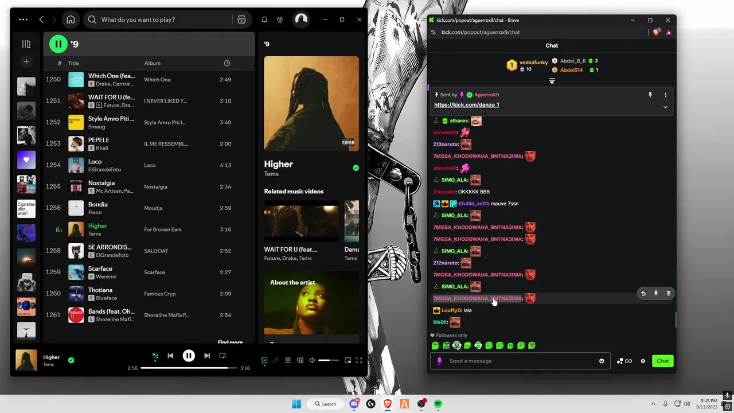Open the Browse icon in the search bar
This screenshot has height=413, width=734.
[x=241, y=20]
